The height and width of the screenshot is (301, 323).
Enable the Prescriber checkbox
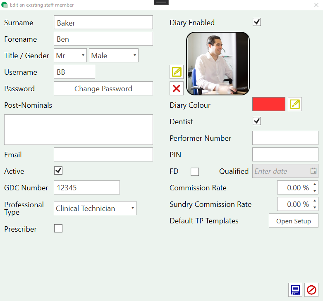(x=58, y=228)
